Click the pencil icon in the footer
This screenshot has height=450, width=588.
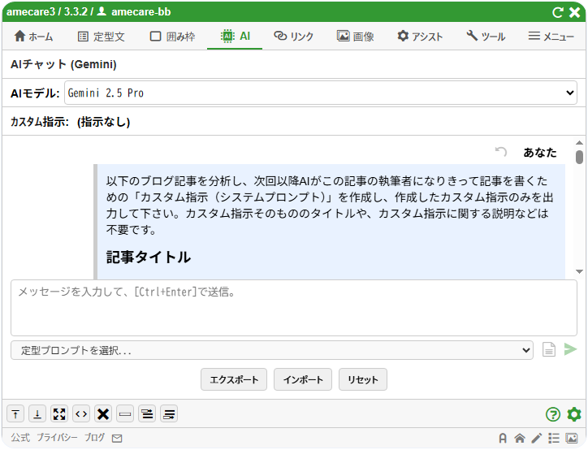[x=536, y=439]
